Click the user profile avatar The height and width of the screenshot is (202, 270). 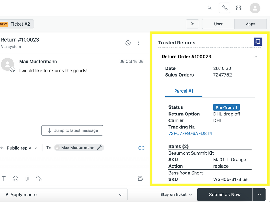click(x=255, y=8)
